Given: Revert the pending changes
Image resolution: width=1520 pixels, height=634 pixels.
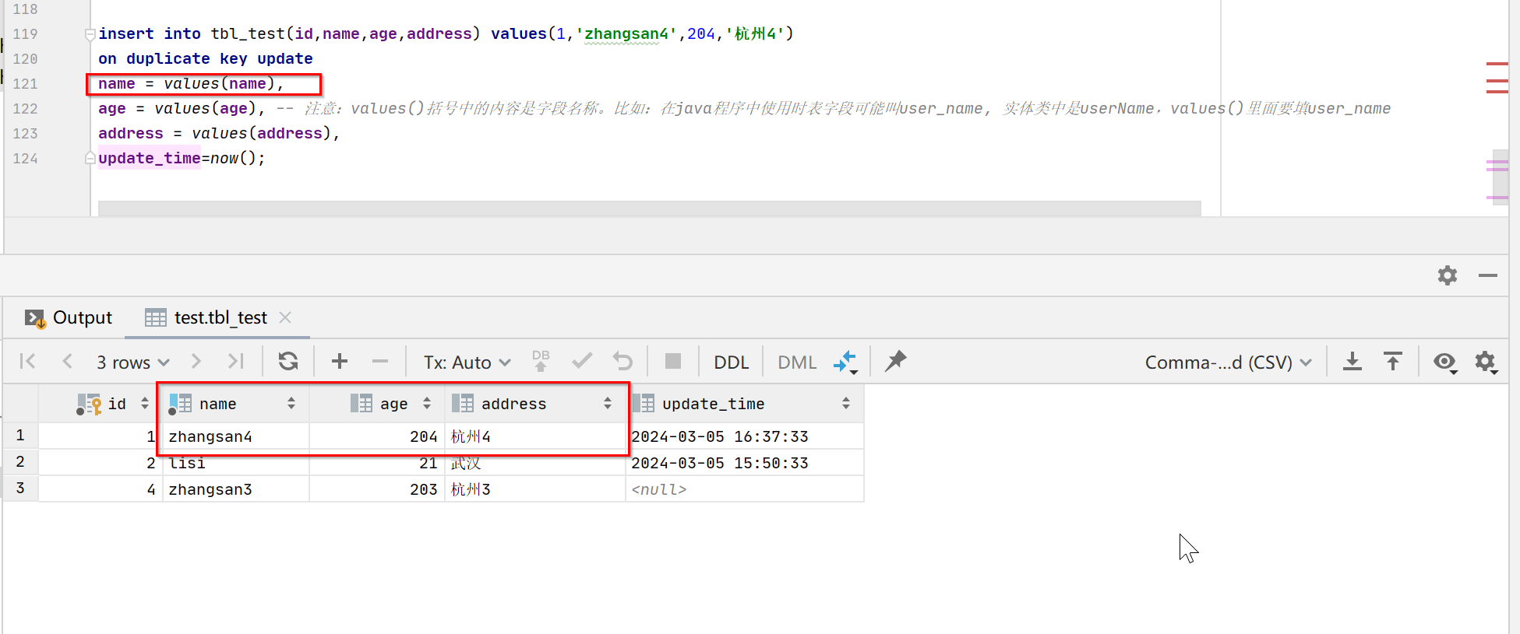Looking at the screenshot, I should point(622,362).
